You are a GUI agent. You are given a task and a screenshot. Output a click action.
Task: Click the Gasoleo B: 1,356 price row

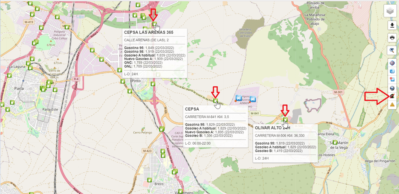[208, 136]
